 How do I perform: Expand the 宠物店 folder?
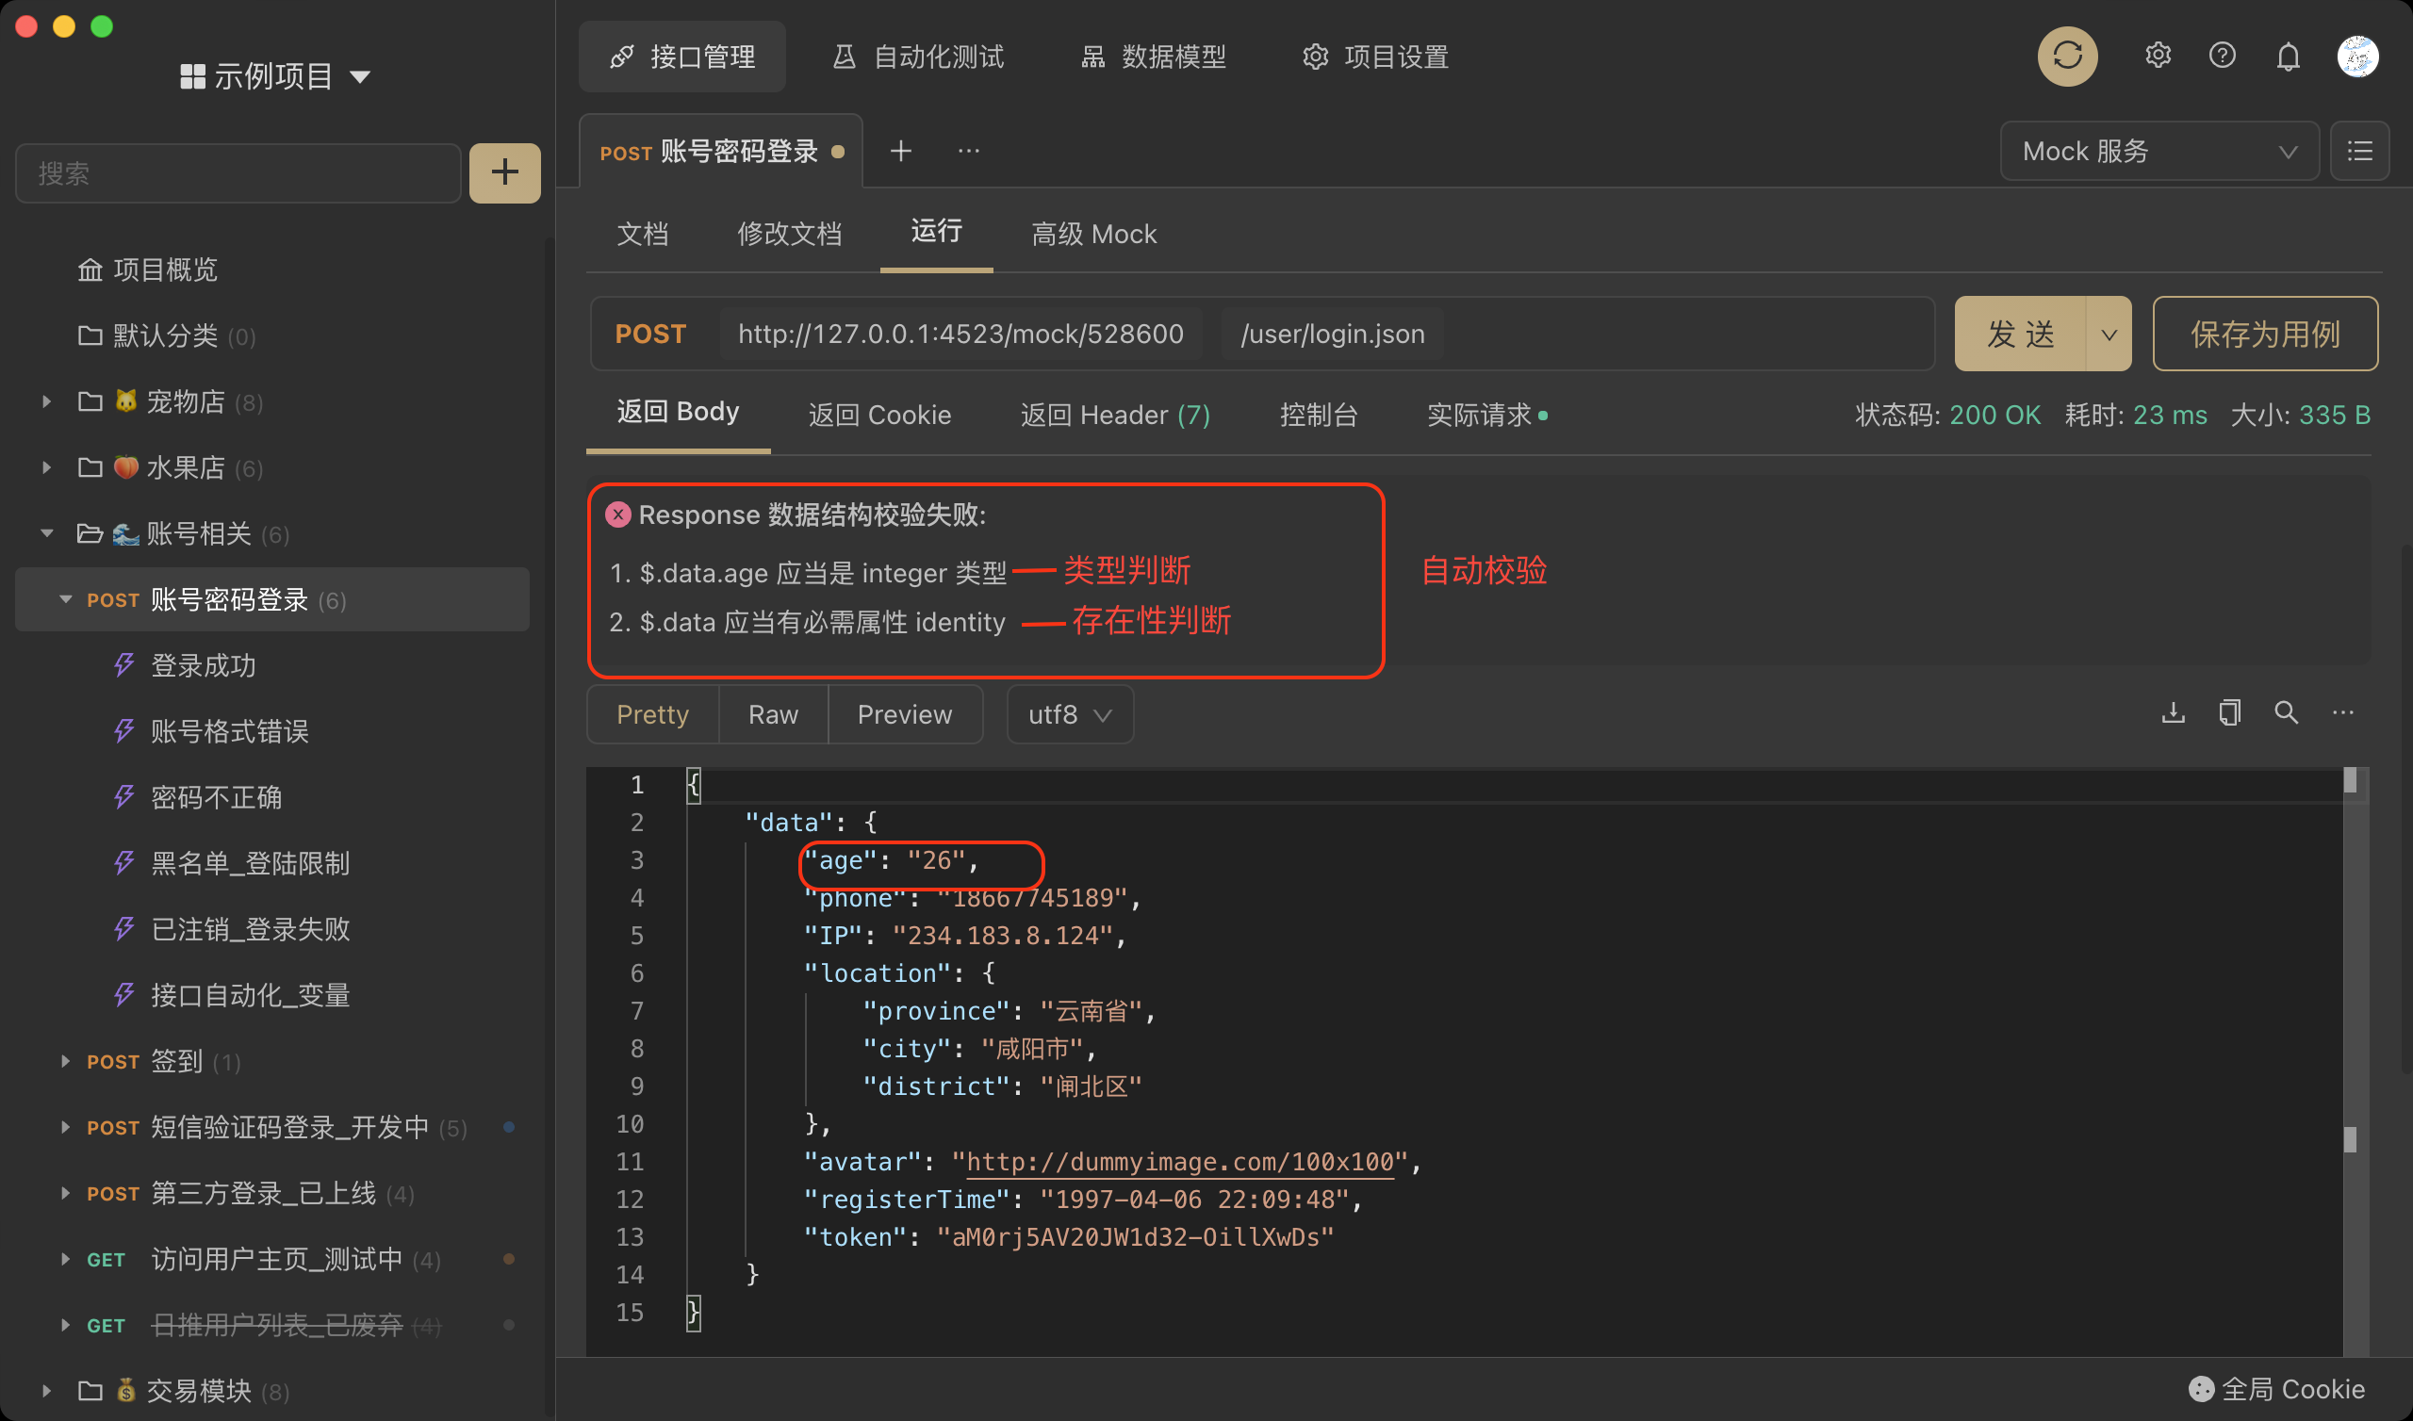[x=46, y=401]
